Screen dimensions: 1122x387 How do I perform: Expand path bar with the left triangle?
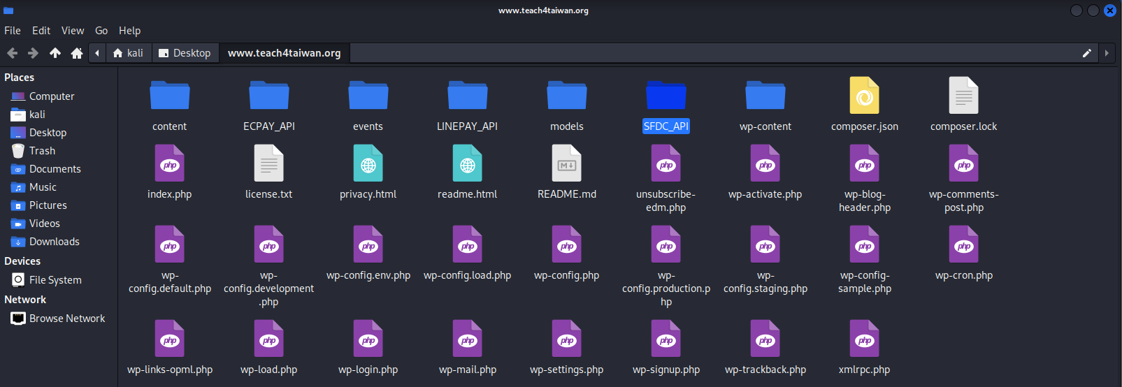[x=97, y=53]
